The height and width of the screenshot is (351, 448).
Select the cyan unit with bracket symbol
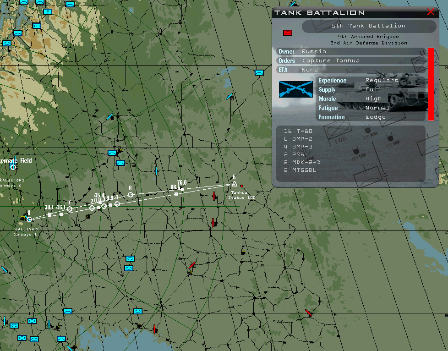tap(37, 26)
